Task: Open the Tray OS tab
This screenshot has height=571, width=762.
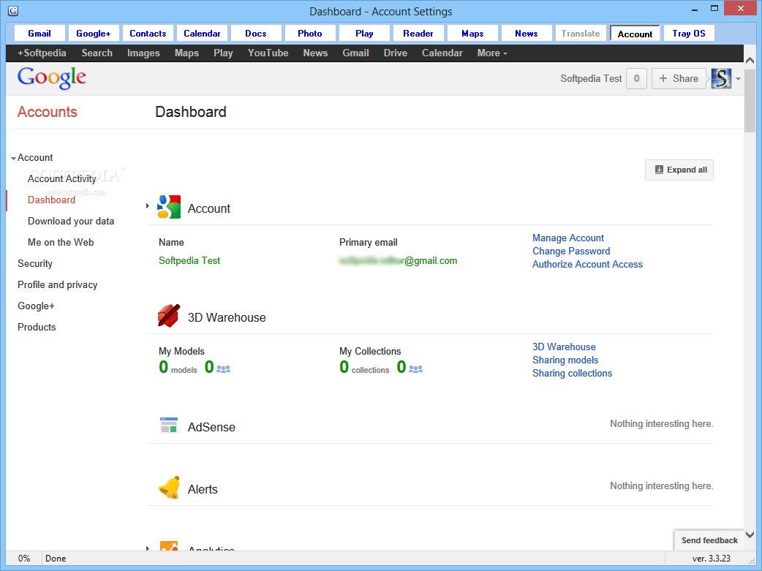Action: coord(689,34)
